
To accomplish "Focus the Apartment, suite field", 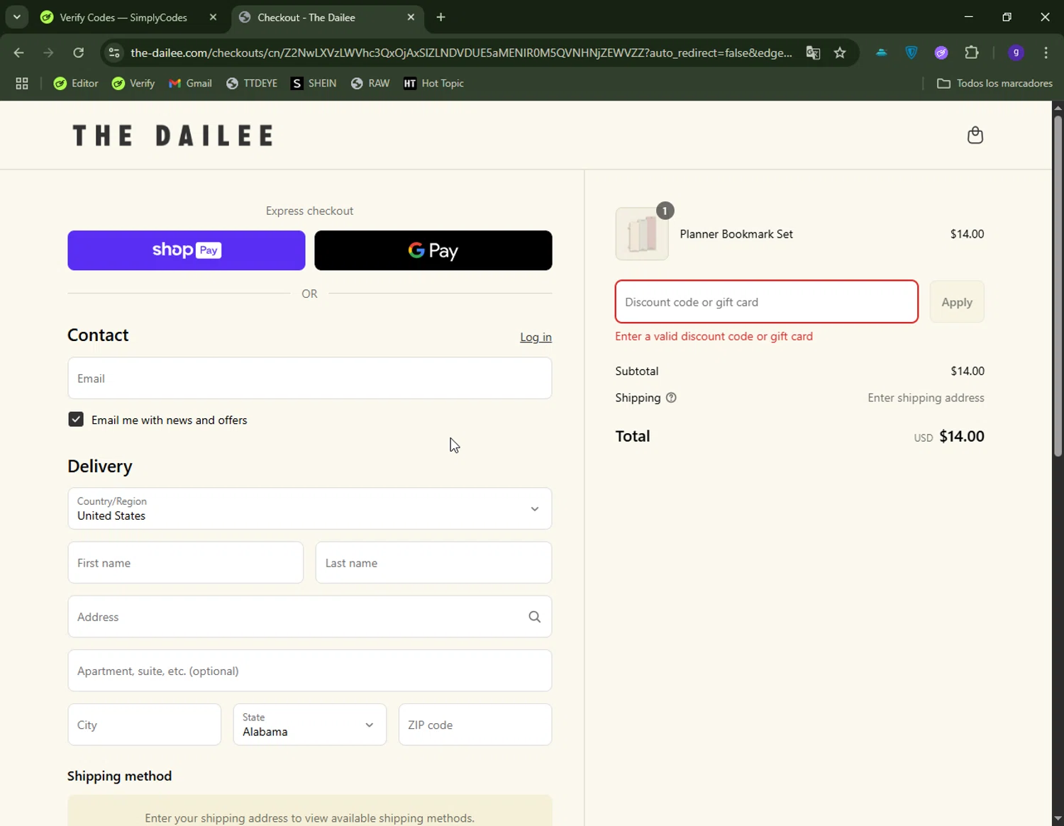I will tap(310, 671).
